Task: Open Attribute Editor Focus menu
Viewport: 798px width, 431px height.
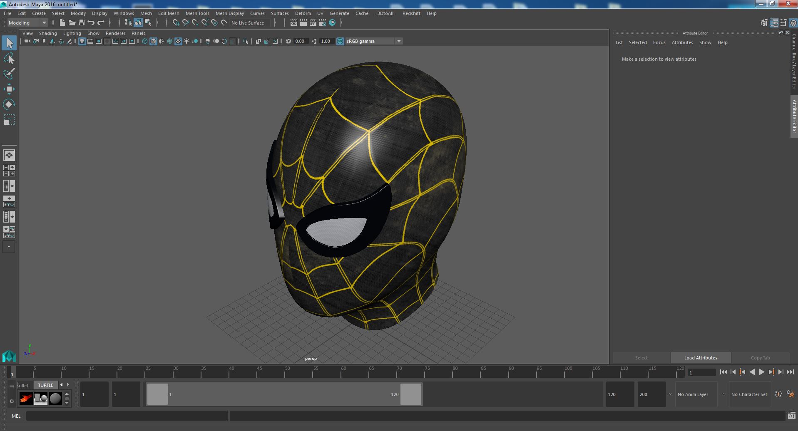Action: [x=659, y=42]
